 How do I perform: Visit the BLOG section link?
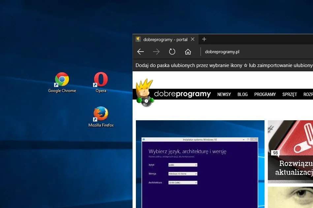(242, 94)
